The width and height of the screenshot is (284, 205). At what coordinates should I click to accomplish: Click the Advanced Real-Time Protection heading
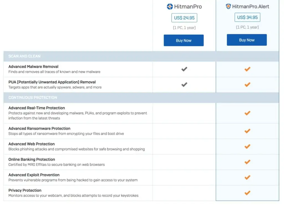[37, 108]
